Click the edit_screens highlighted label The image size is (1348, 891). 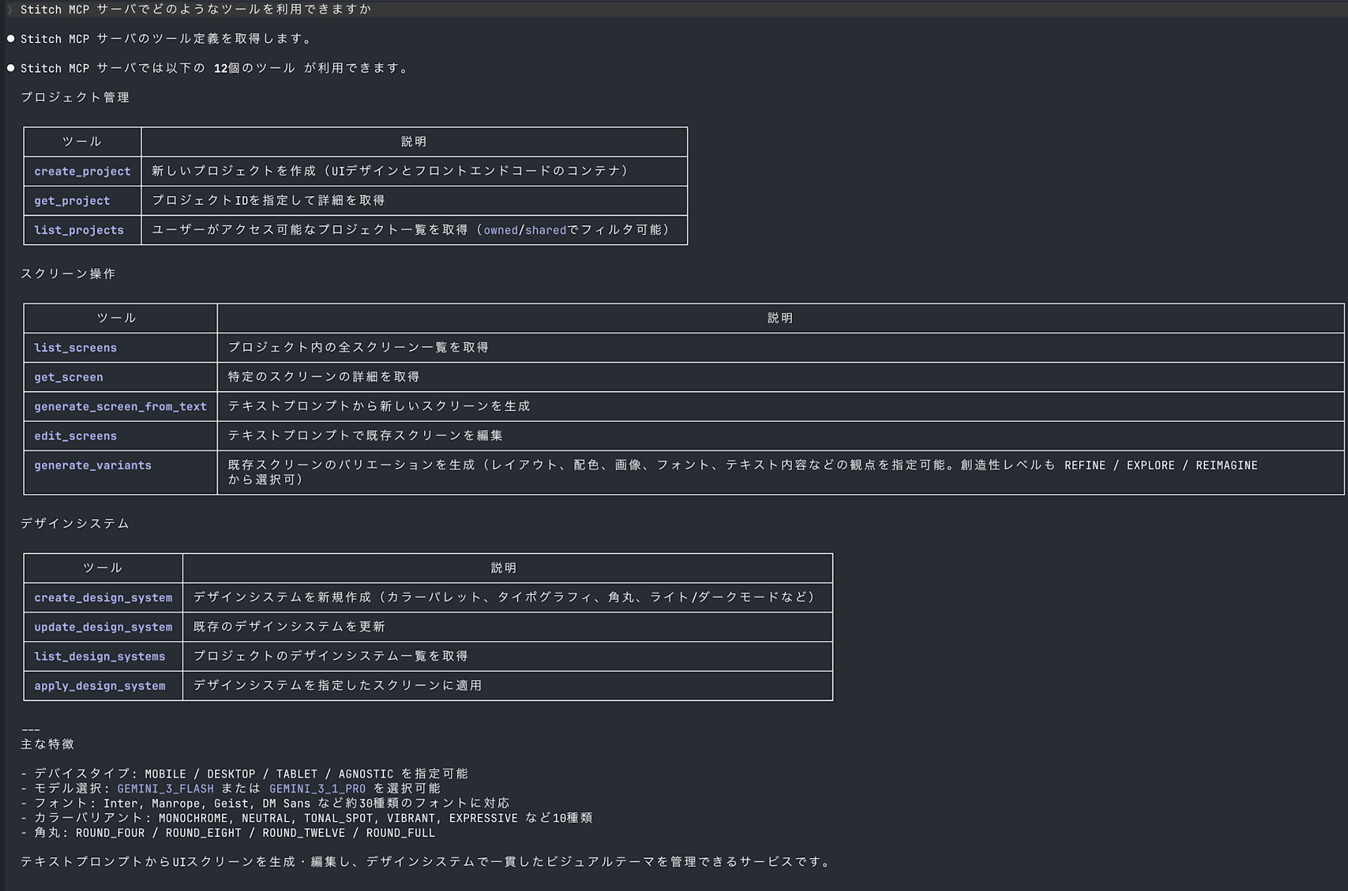75,436
